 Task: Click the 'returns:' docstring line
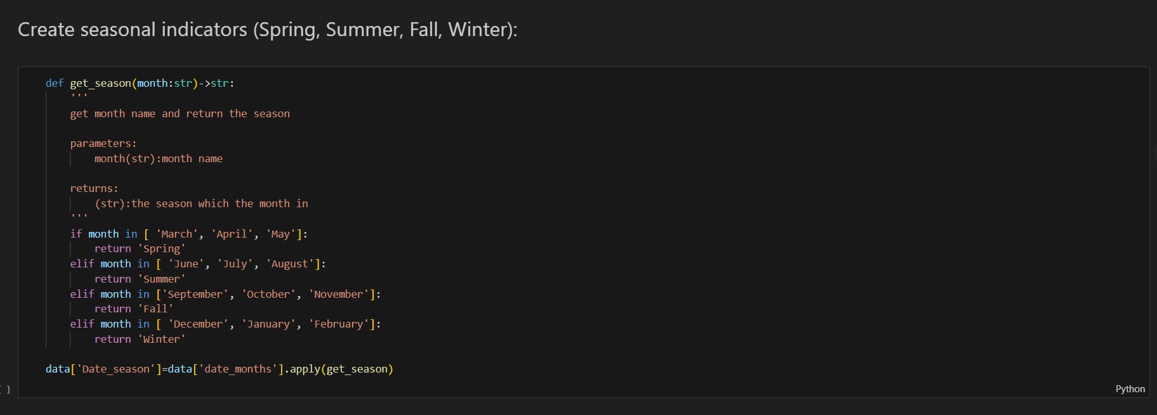point(94,189)
